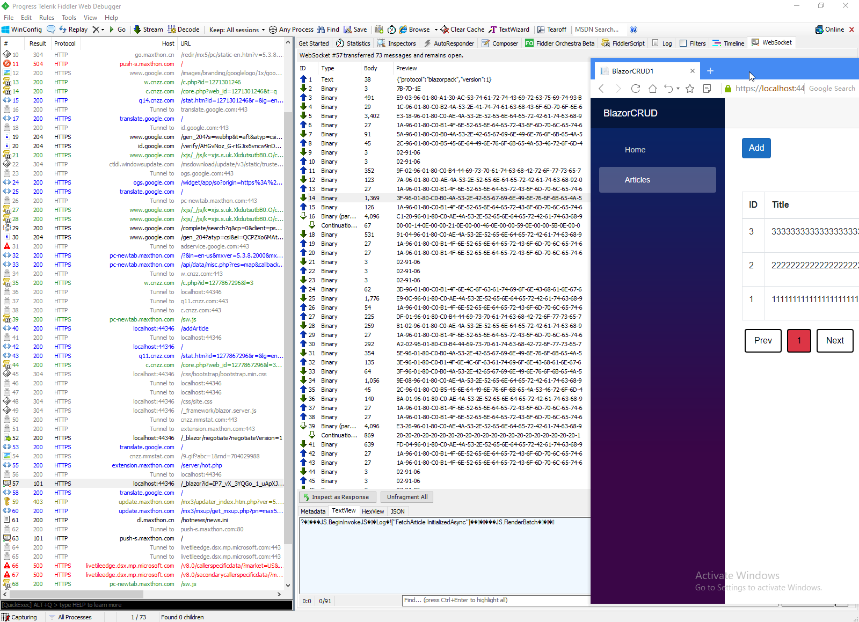This screenshot has height=622, width=859.
Task: Open the Tools menu
Action: coord(69,18)
